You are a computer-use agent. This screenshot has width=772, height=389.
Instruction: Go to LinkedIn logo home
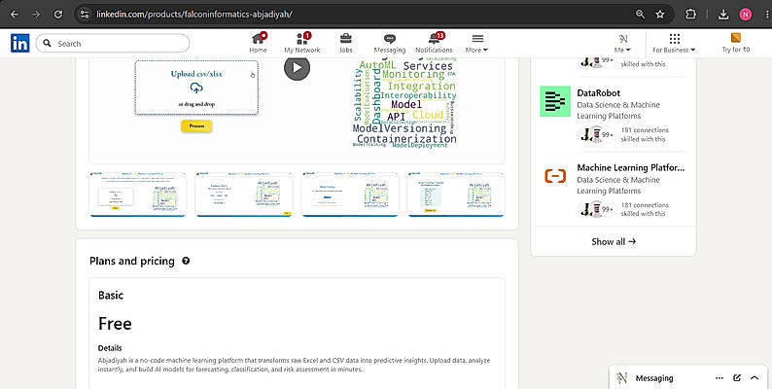point(20,44)
